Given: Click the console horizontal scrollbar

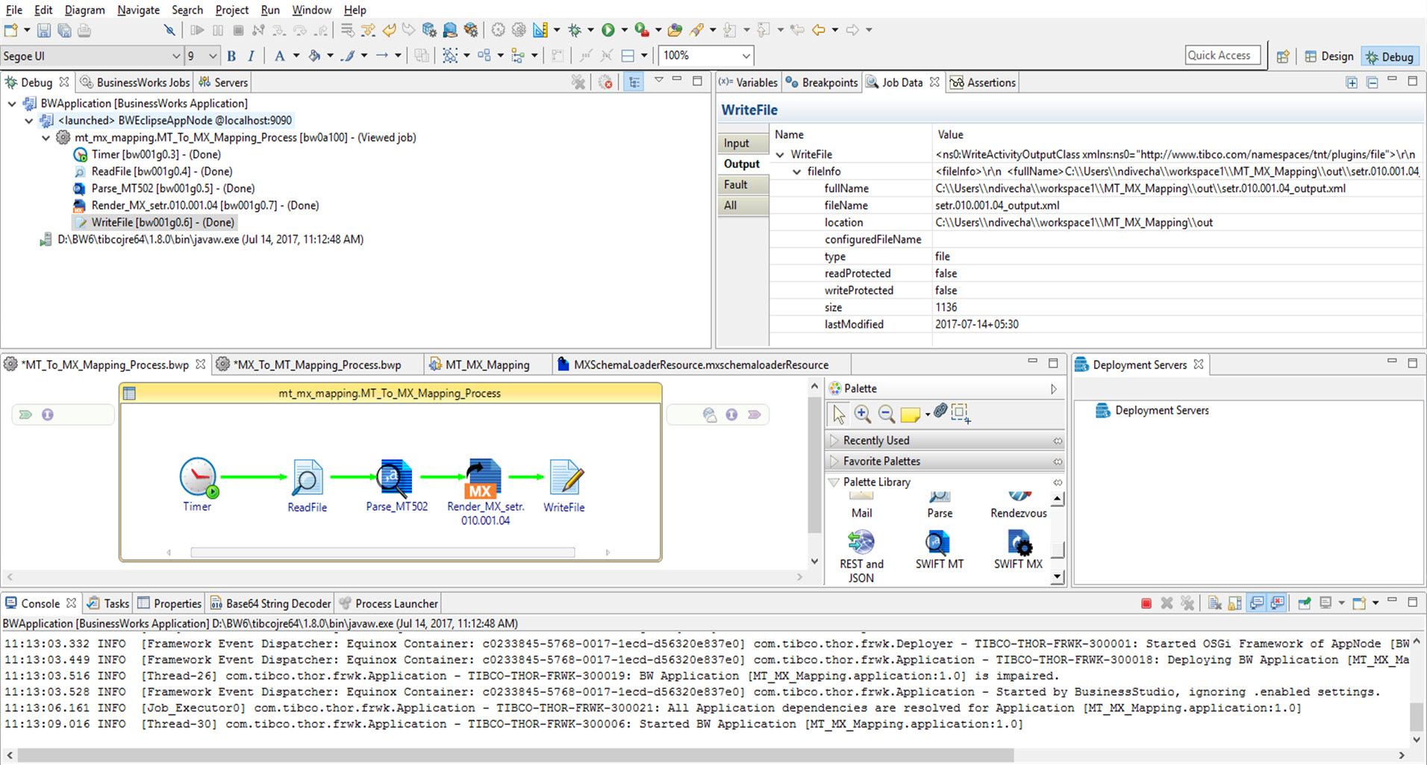Looking at the screenshot, I should (x=515, y=755).
